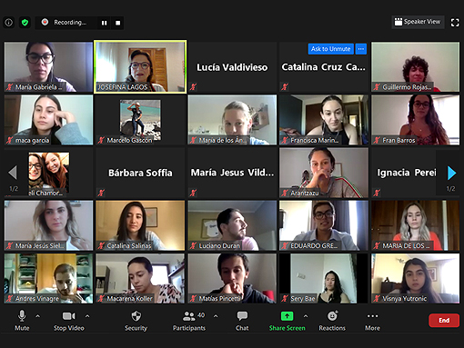Select Luciano Duran video tile
Viewport: 464px width, 348px height.
point(232,225)
